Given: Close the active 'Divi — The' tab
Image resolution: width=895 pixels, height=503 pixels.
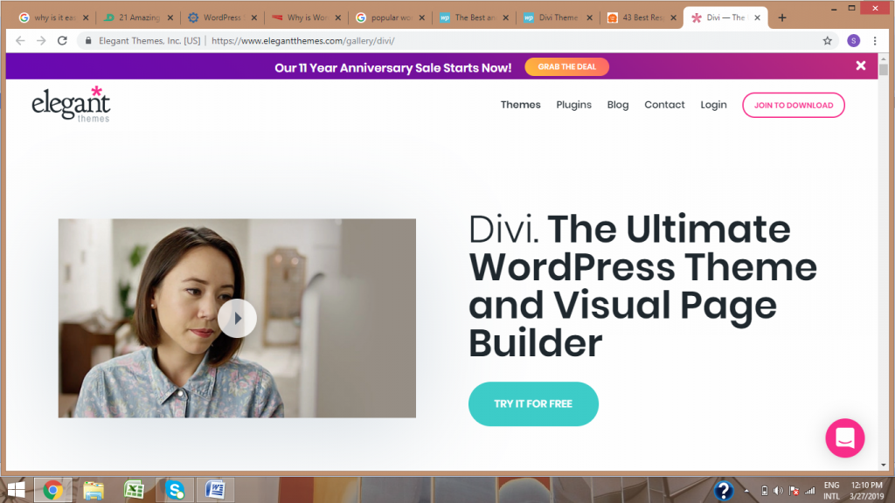Looking at the screenshot, I should [x=758, y=17].
